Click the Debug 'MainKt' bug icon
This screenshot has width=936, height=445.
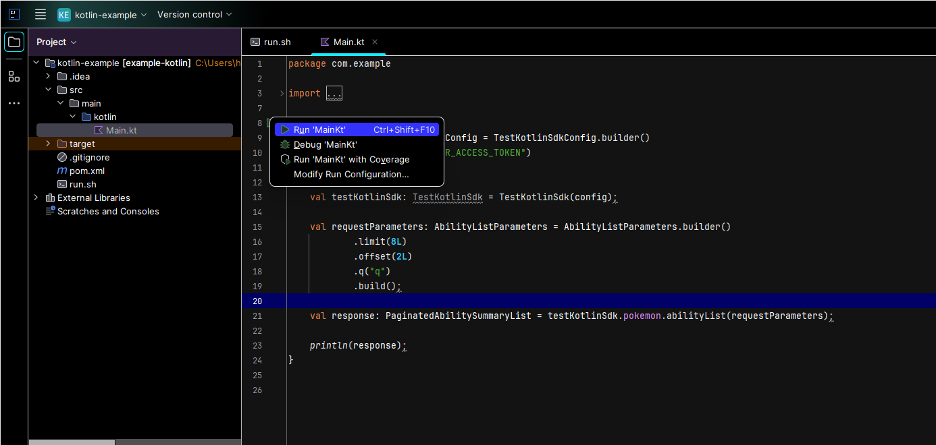(x=286, y=144)
